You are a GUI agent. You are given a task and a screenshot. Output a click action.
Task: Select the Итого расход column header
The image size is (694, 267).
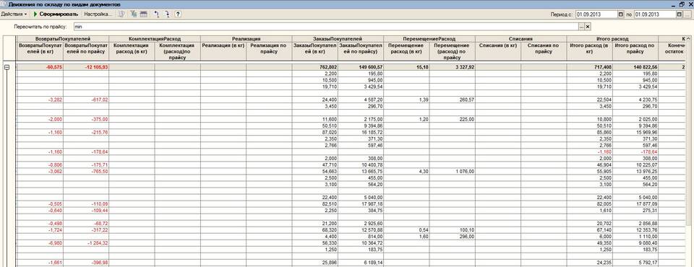click(x=612, y=39)
